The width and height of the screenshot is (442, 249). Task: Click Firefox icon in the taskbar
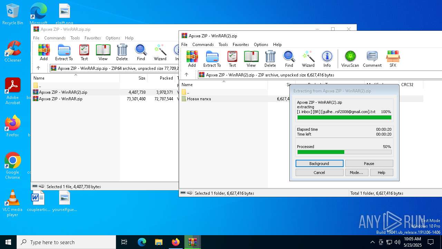176,242
